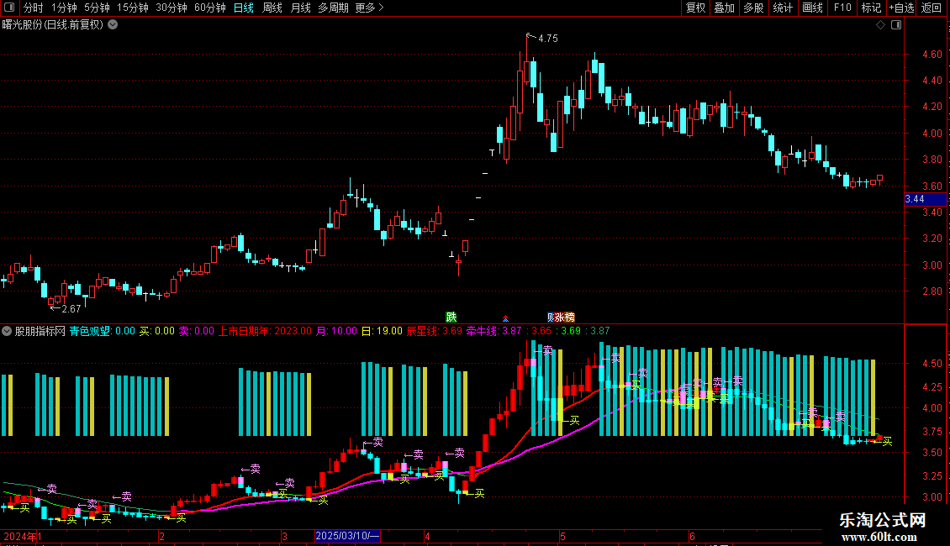Select the 30分钟 period tab
This screenshot has width=950, height=546.
click(x=172, y=8)
